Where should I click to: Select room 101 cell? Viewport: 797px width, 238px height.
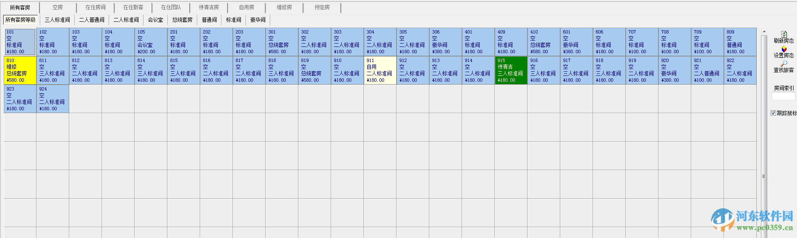(x=20, y=42)
